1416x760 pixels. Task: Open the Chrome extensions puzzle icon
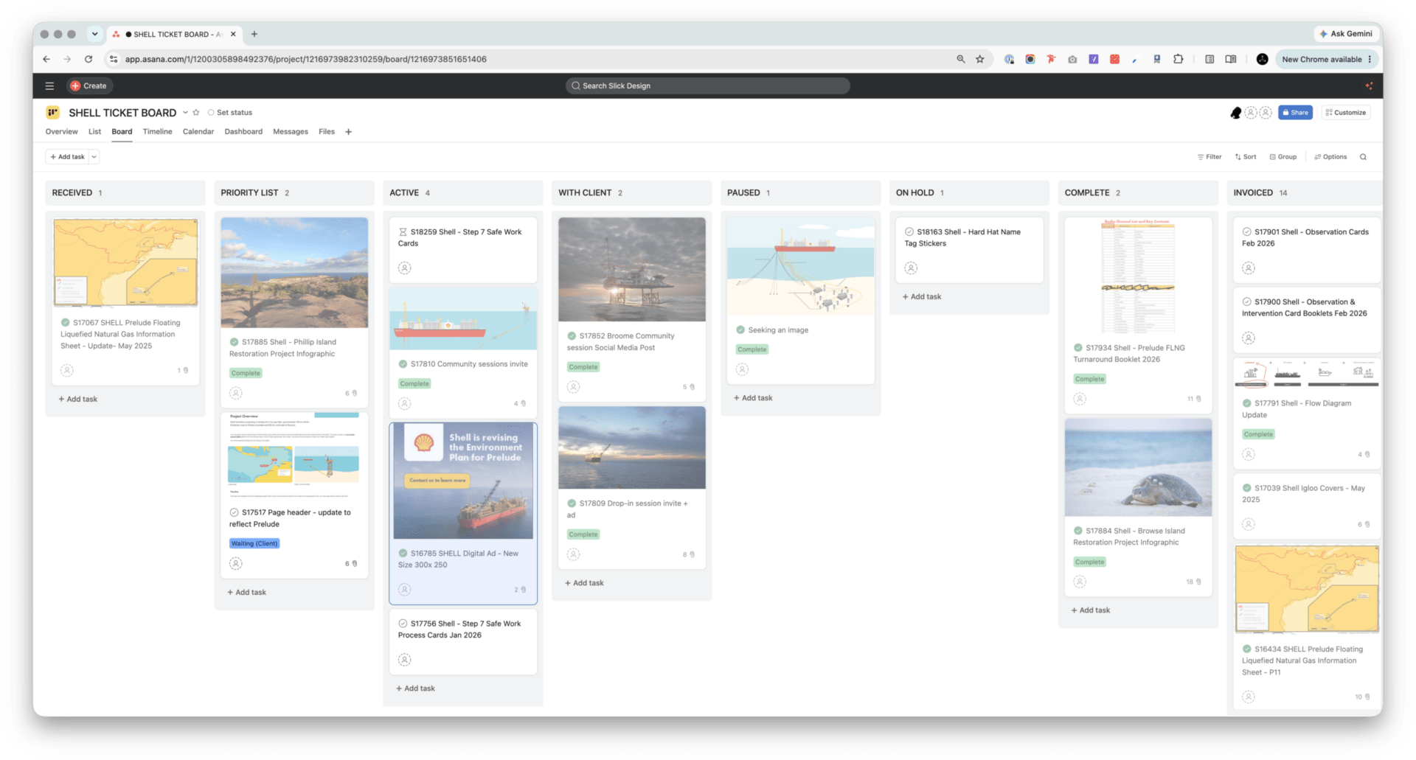pyautogui.click(x=1178, y=59)
